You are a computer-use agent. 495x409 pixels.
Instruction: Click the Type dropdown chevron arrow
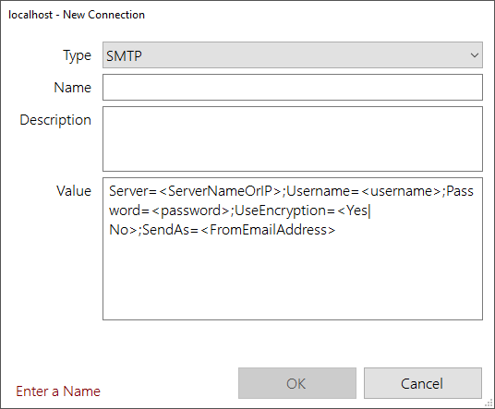pos(474,55)
